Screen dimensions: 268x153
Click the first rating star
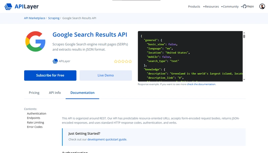coord(116,61)
